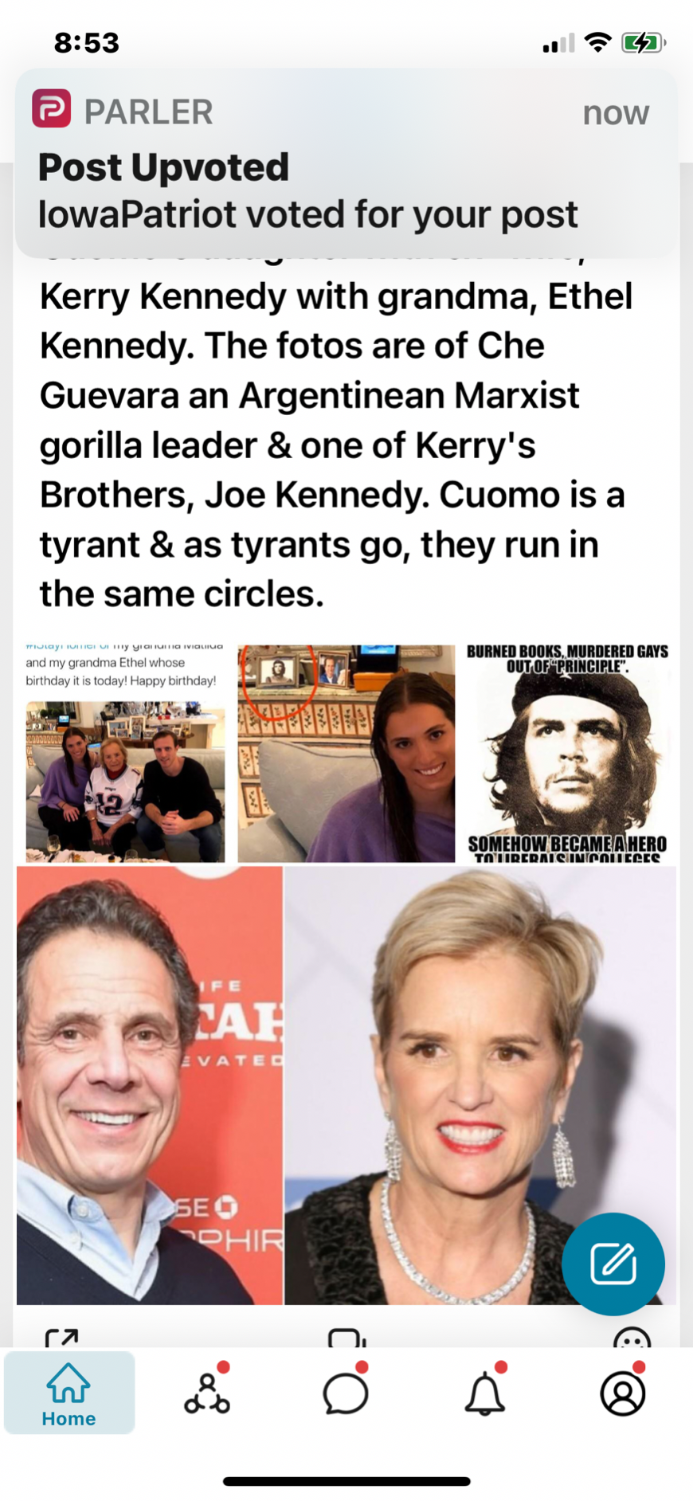Tap the post text about Kerry Kennedy
Viewport: 693px width, 1501px height.
point(335,445)
